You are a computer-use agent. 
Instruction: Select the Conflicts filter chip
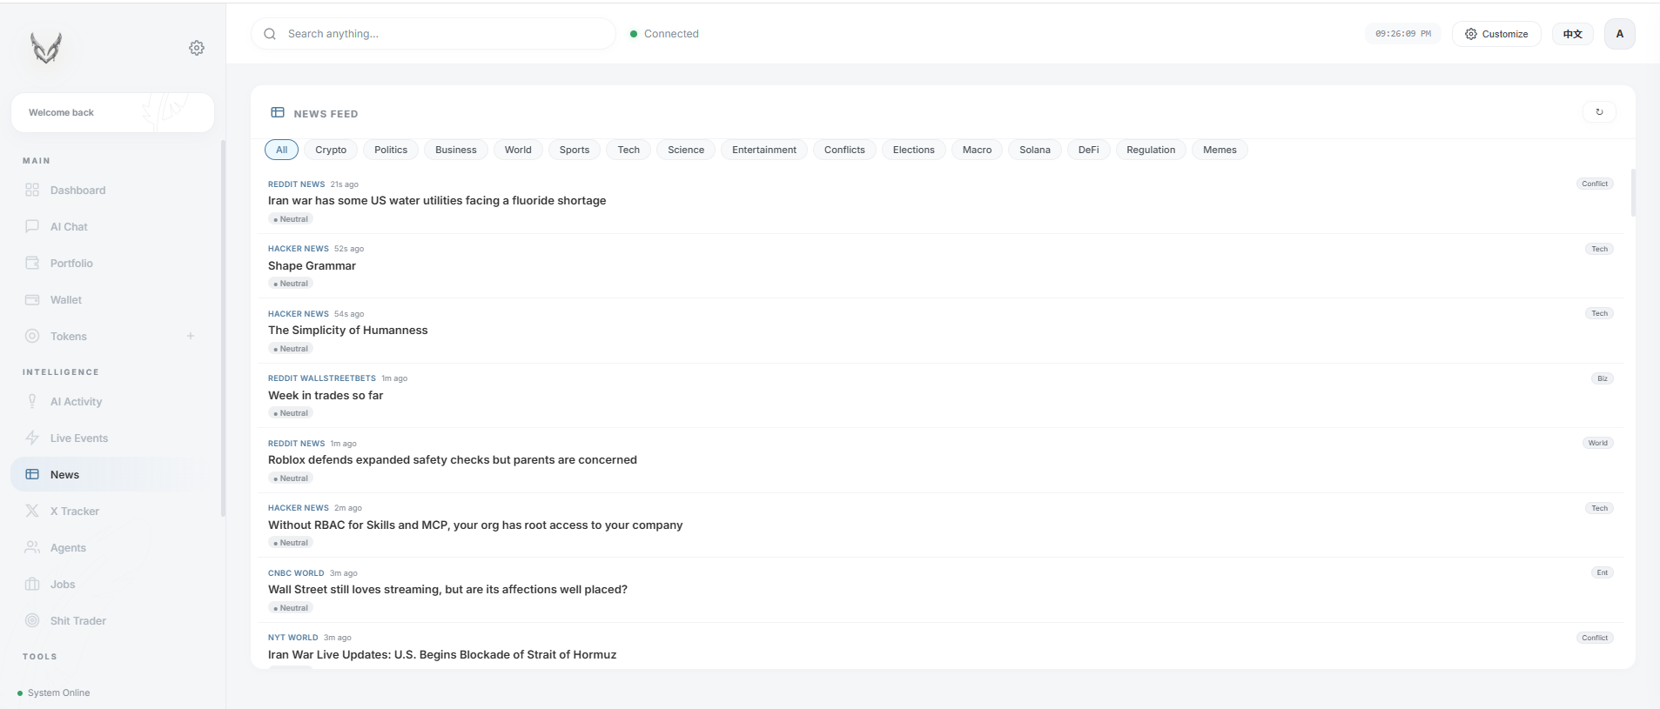coord(844,150)
